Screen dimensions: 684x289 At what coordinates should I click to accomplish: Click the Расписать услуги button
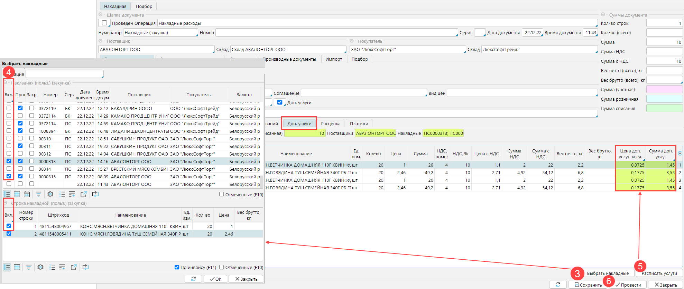(x=659, y=273)
